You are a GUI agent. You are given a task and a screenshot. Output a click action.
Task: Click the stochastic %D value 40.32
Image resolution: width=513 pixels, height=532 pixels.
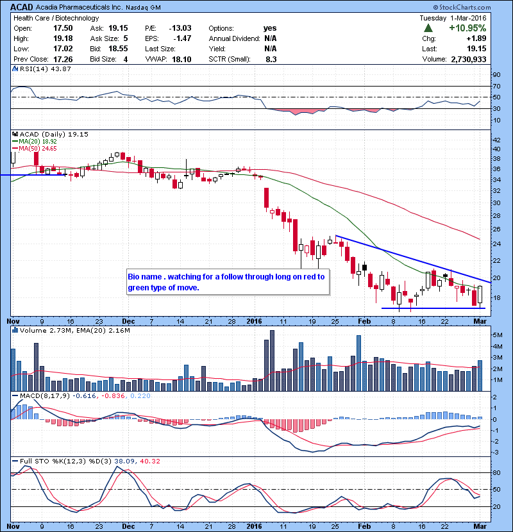click(x=149, y=461)
